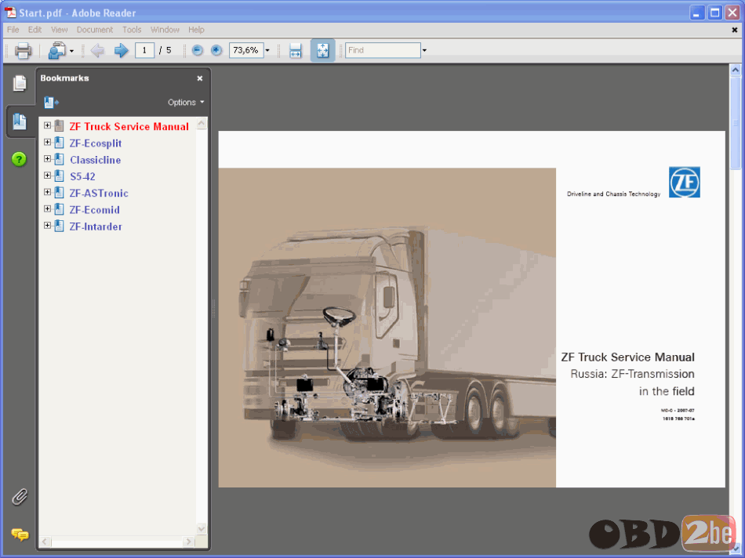Click the zoom out minus button
The image size is (745, 558).
click(x=197, y=50)
